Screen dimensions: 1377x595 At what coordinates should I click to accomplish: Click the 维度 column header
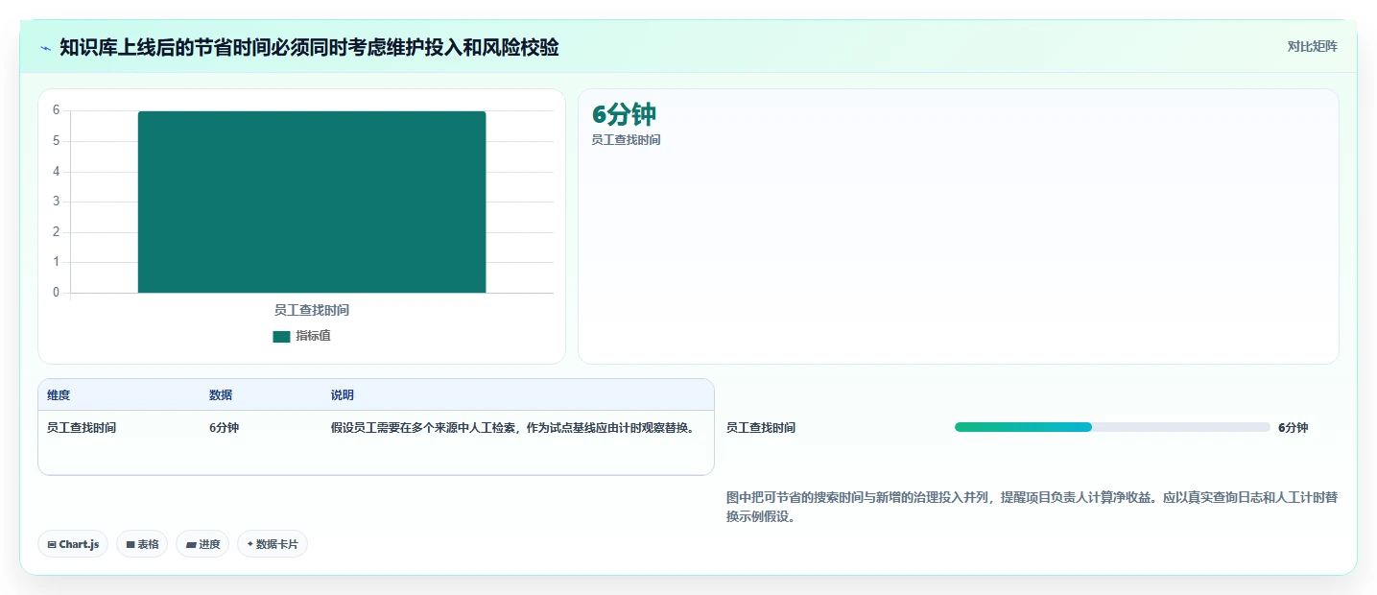[59, 395]
